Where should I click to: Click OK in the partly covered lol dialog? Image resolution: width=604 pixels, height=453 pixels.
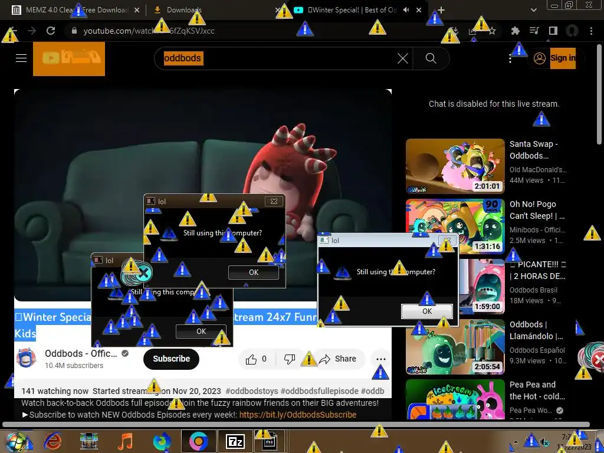click(201, 331)
